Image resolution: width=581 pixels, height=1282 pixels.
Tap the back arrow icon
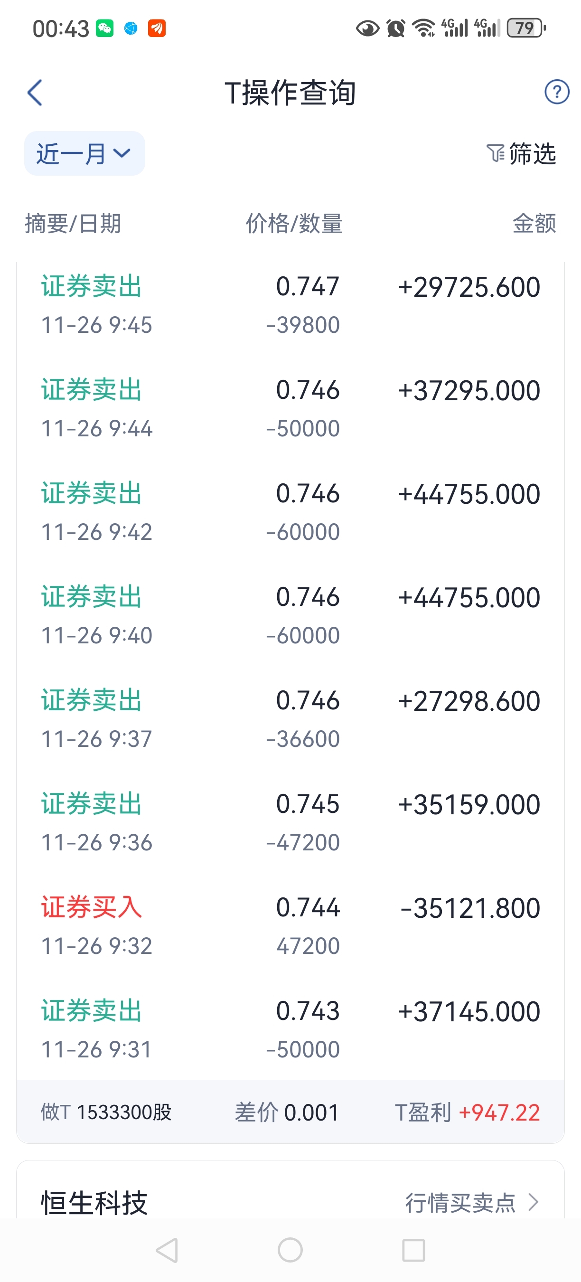click(x=35, y=93)
